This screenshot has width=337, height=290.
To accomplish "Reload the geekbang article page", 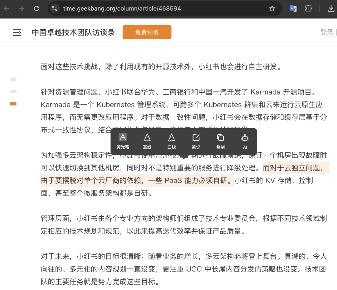I will [37, 9].
